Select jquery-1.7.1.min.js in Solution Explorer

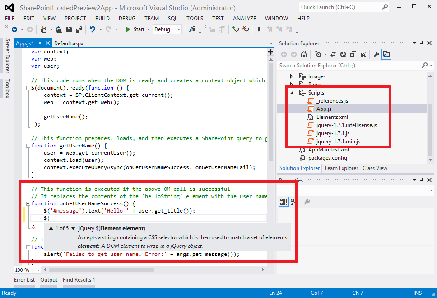click(338, 142)
